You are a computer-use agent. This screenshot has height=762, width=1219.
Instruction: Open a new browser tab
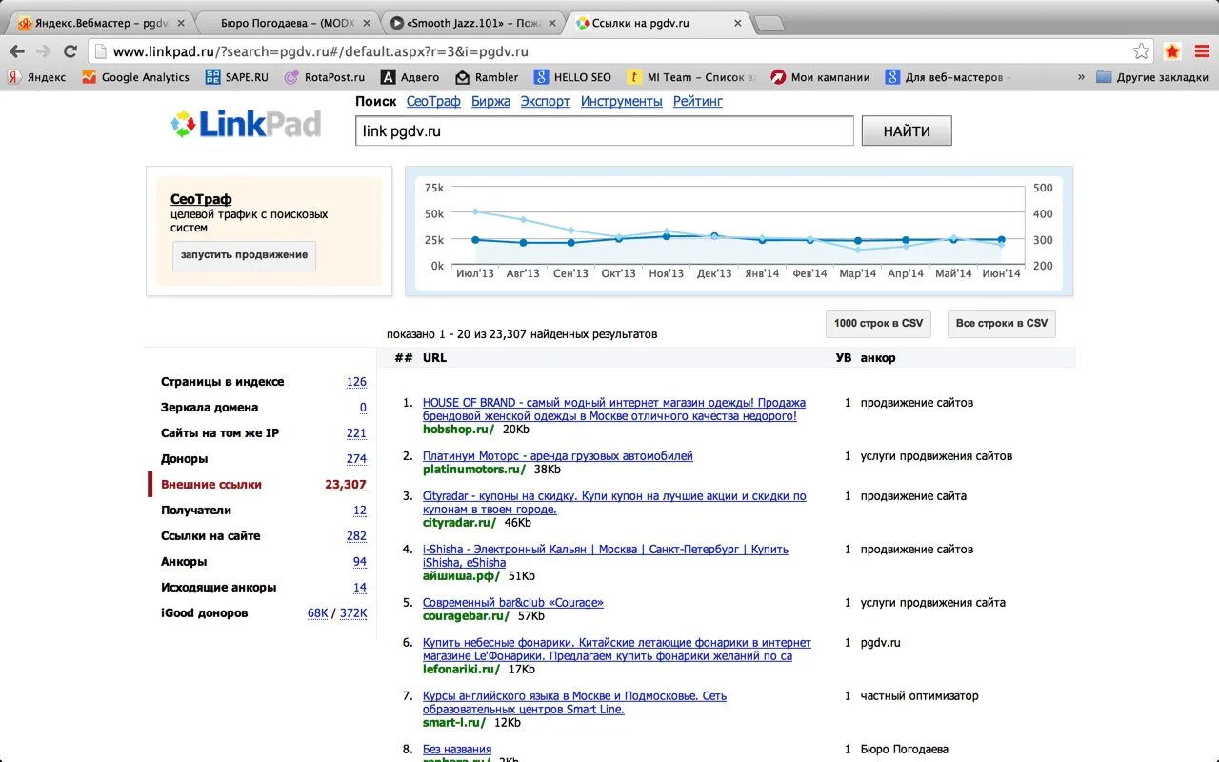769,23
